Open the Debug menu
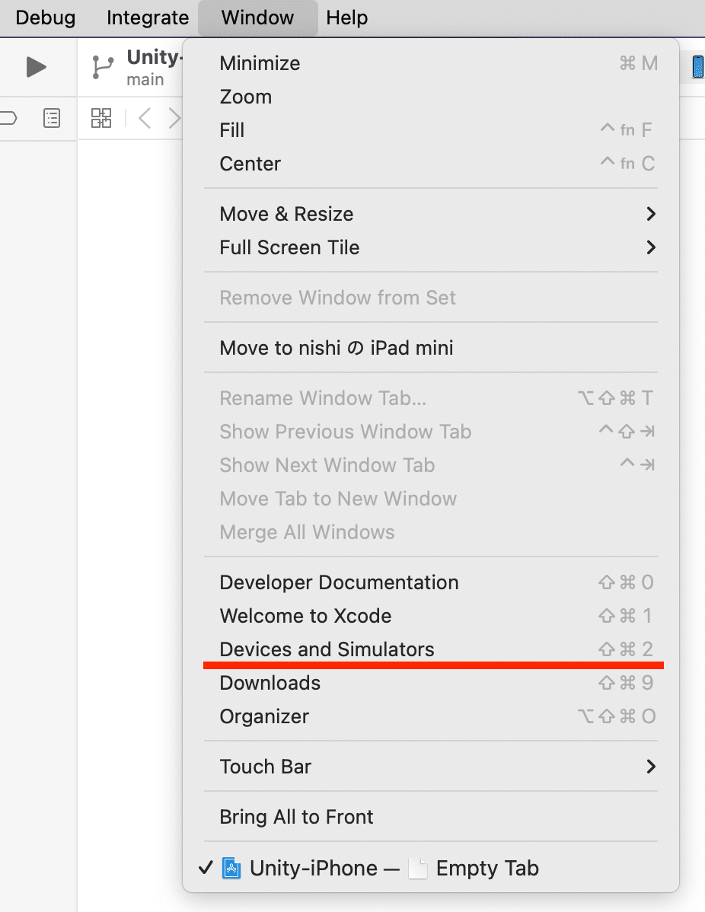The image size is (705, 912). [x=44, y=18]
